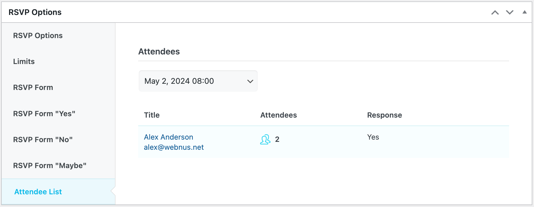
Task: Click the Response column header
Action: 385,115
